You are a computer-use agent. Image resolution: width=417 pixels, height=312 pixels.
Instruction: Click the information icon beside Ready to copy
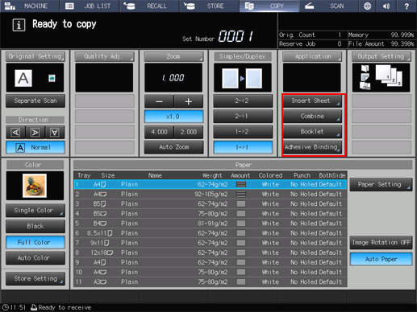pos(19,25)
